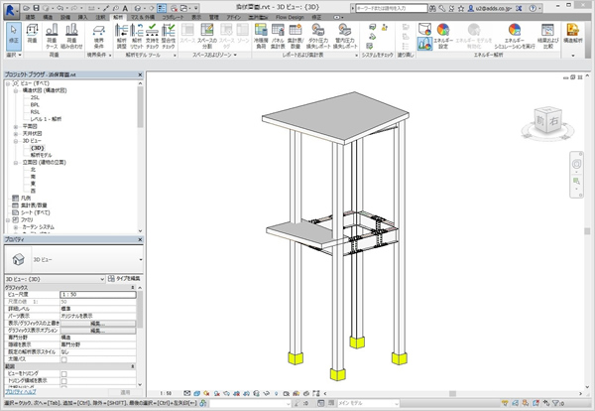595x411 pixels.
Task: Open the Load Cases (荷重ケース) tool
Action: coord(52,36)
